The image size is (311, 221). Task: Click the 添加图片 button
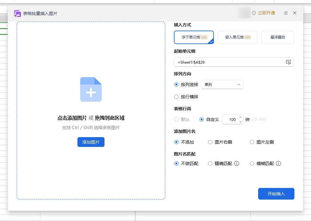[91, 142]
